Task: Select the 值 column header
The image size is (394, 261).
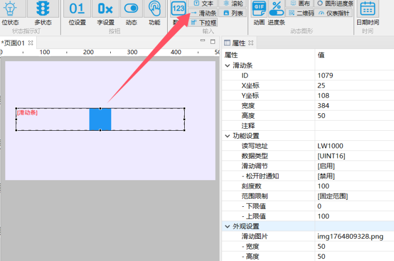Action: [x=354, y=55]
